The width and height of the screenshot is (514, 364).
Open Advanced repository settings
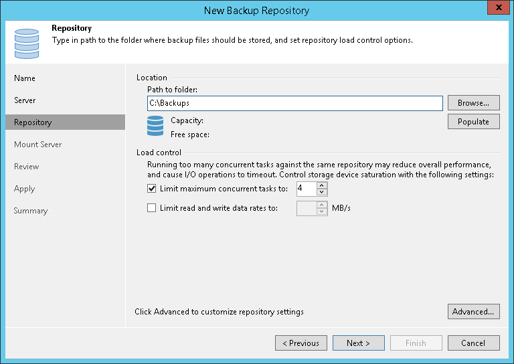pyautogui.click(x=473, y=312)
